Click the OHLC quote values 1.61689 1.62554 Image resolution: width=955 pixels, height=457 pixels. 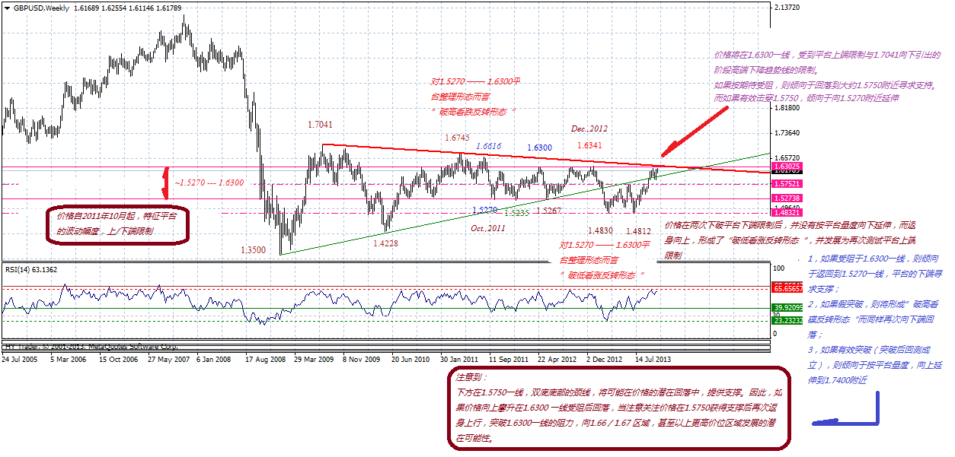[103, 8]
